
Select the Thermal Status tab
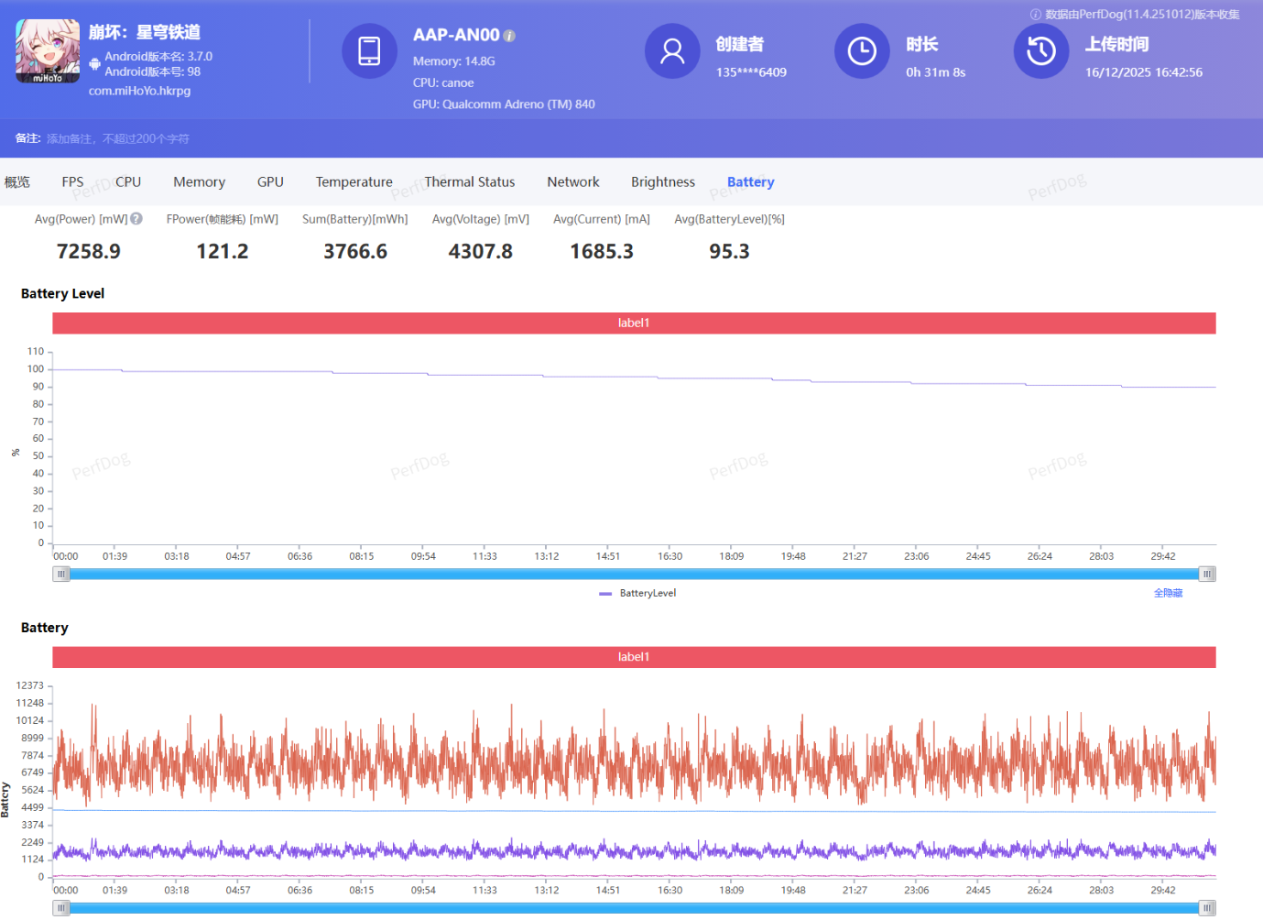[469, 182]
